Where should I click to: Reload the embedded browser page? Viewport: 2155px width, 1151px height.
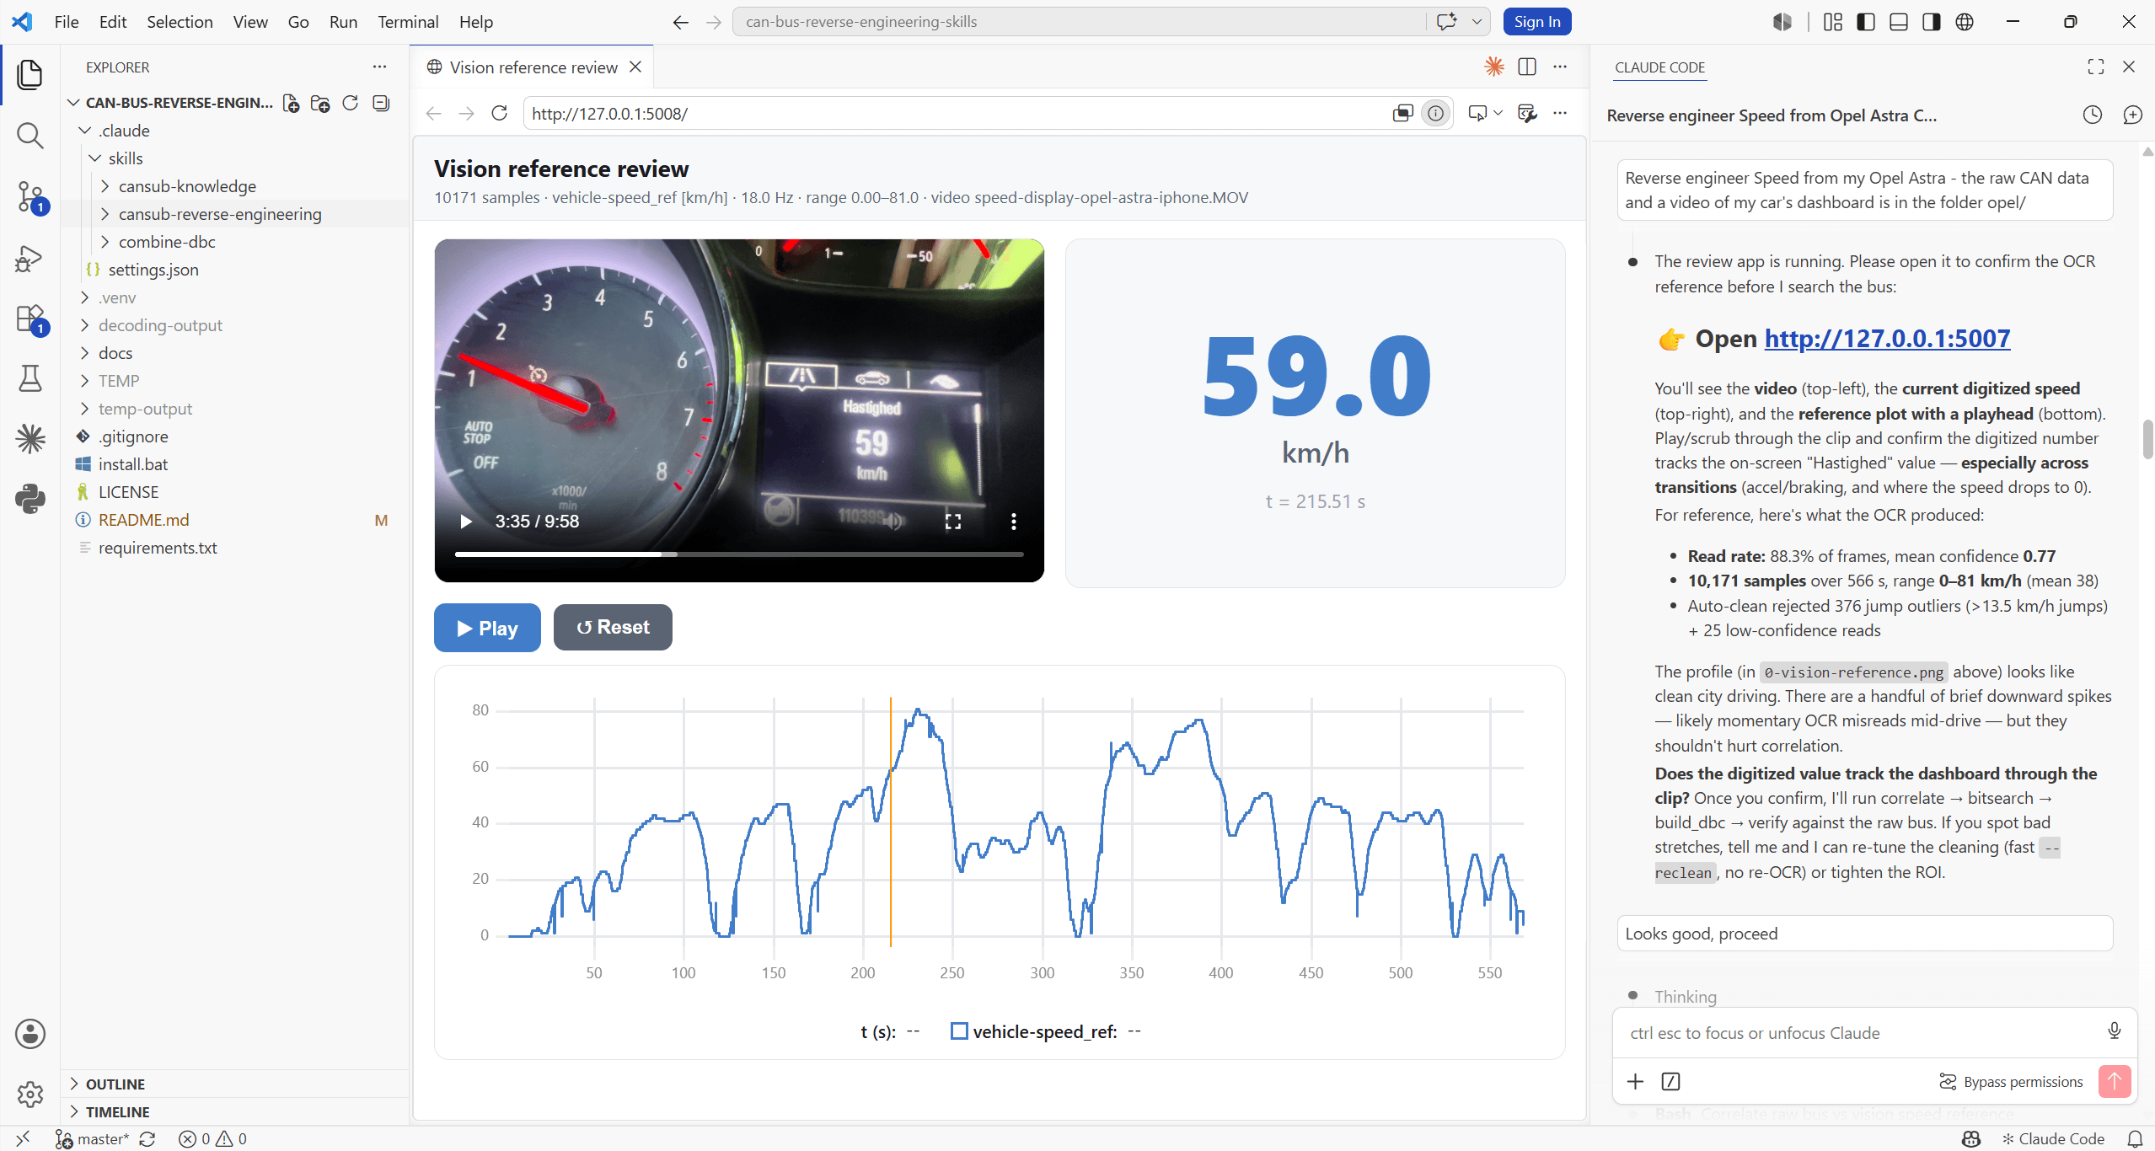tap(499, 113)
